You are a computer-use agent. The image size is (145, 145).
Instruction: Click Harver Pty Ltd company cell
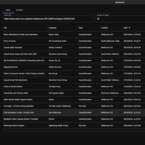pyautogui.click(x=54, y=61)
